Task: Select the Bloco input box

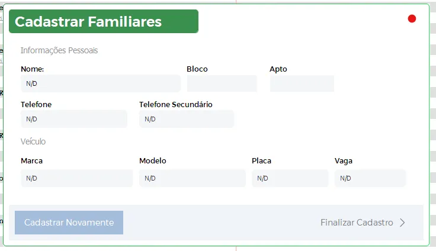Action: (222, 83)
